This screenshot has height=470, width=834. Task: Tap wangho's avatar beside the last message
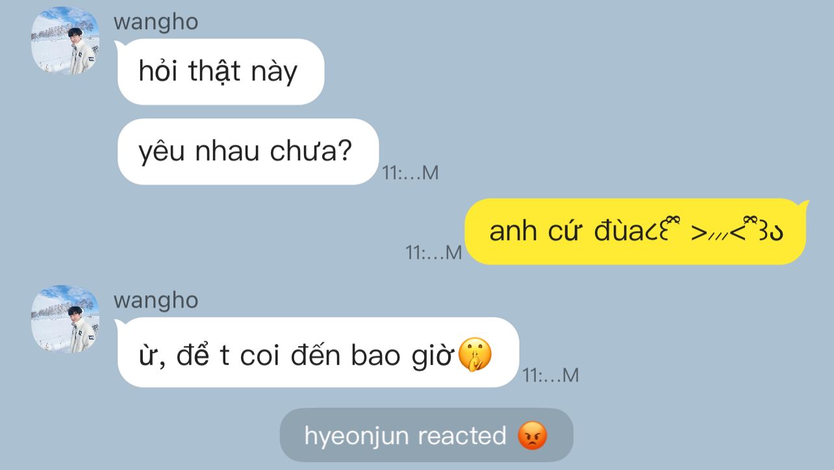click(66, 319)
